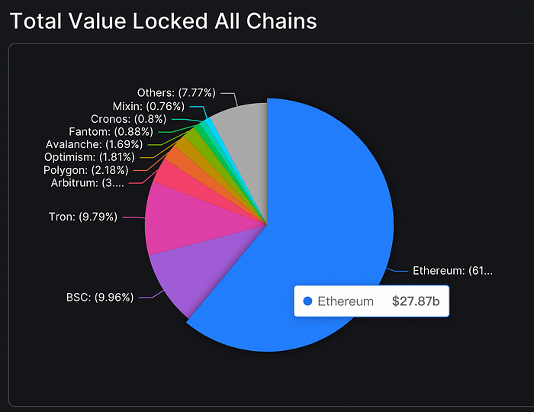This screenshot has width=534, height=412.
Task: Click the Ethereum tooltip's blue dot
Action: pyautogui.click(x=308, y=301)
